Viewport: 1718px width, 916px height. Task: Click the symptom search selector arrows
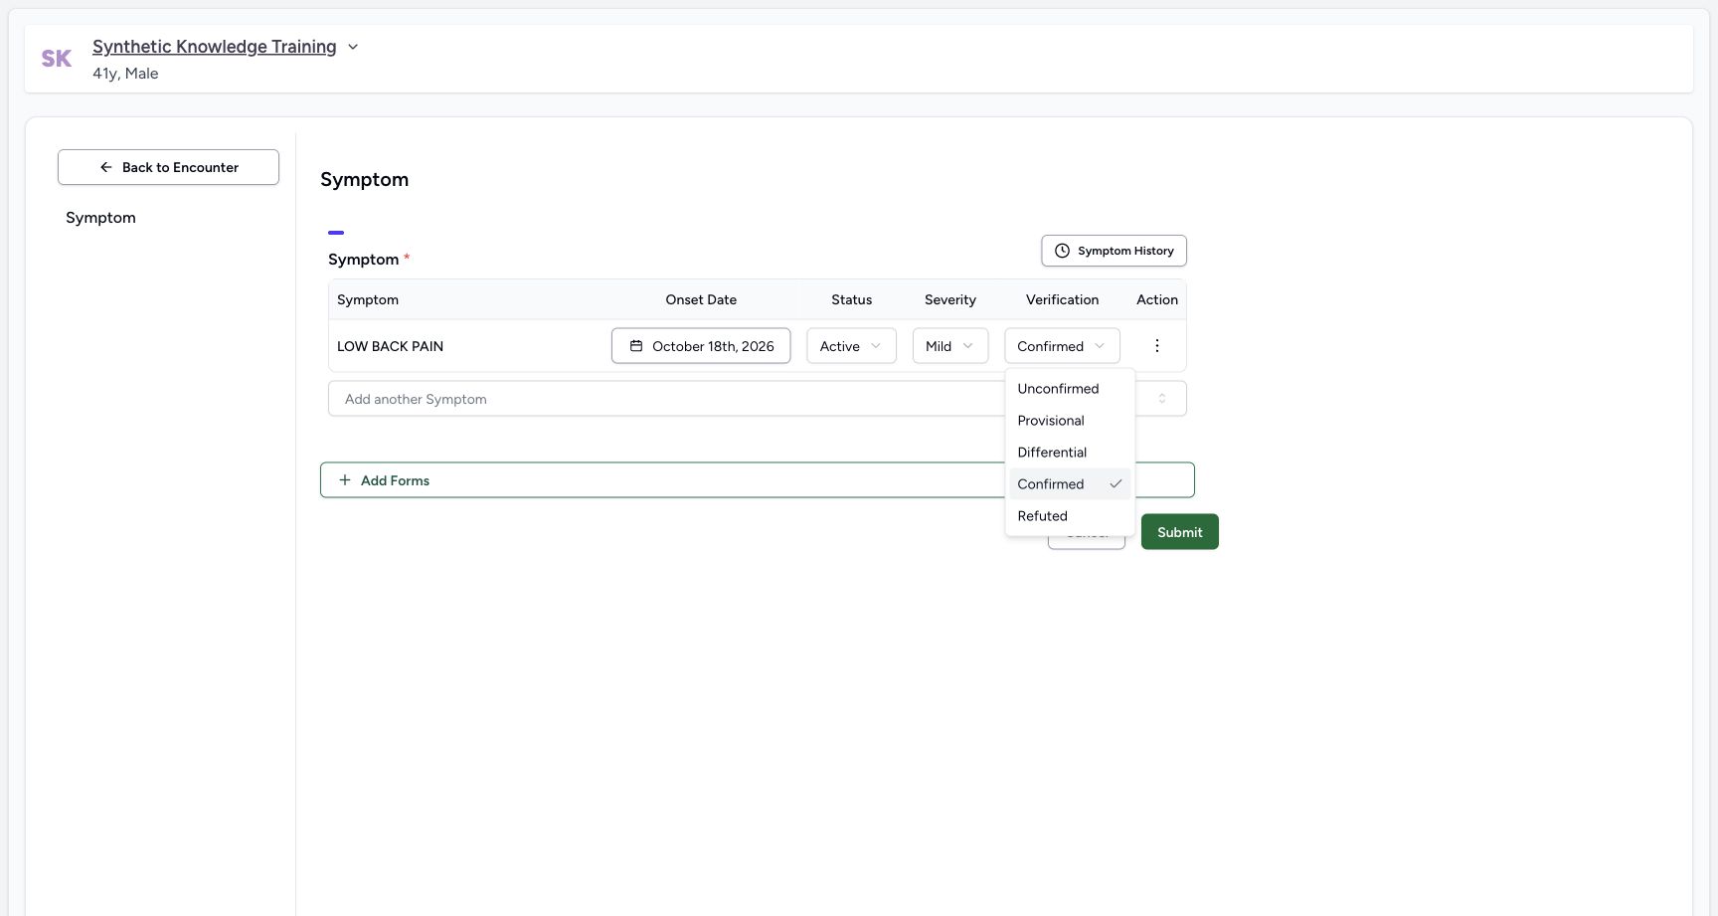pos(1162,399)
